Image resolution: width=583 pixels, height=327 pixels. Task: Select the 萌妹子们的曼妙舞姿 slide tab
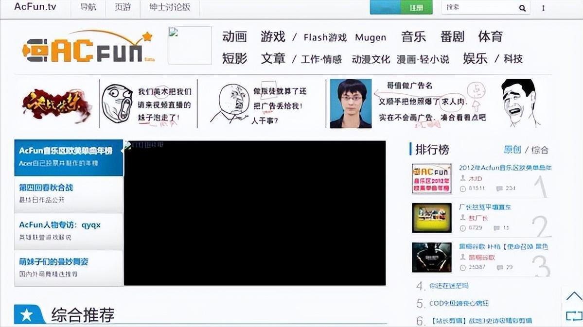coord(69,268)
